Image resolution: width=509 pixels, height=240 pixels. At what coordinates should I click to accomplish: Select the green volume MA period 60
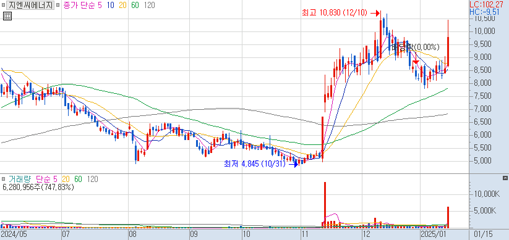point(78,179)
